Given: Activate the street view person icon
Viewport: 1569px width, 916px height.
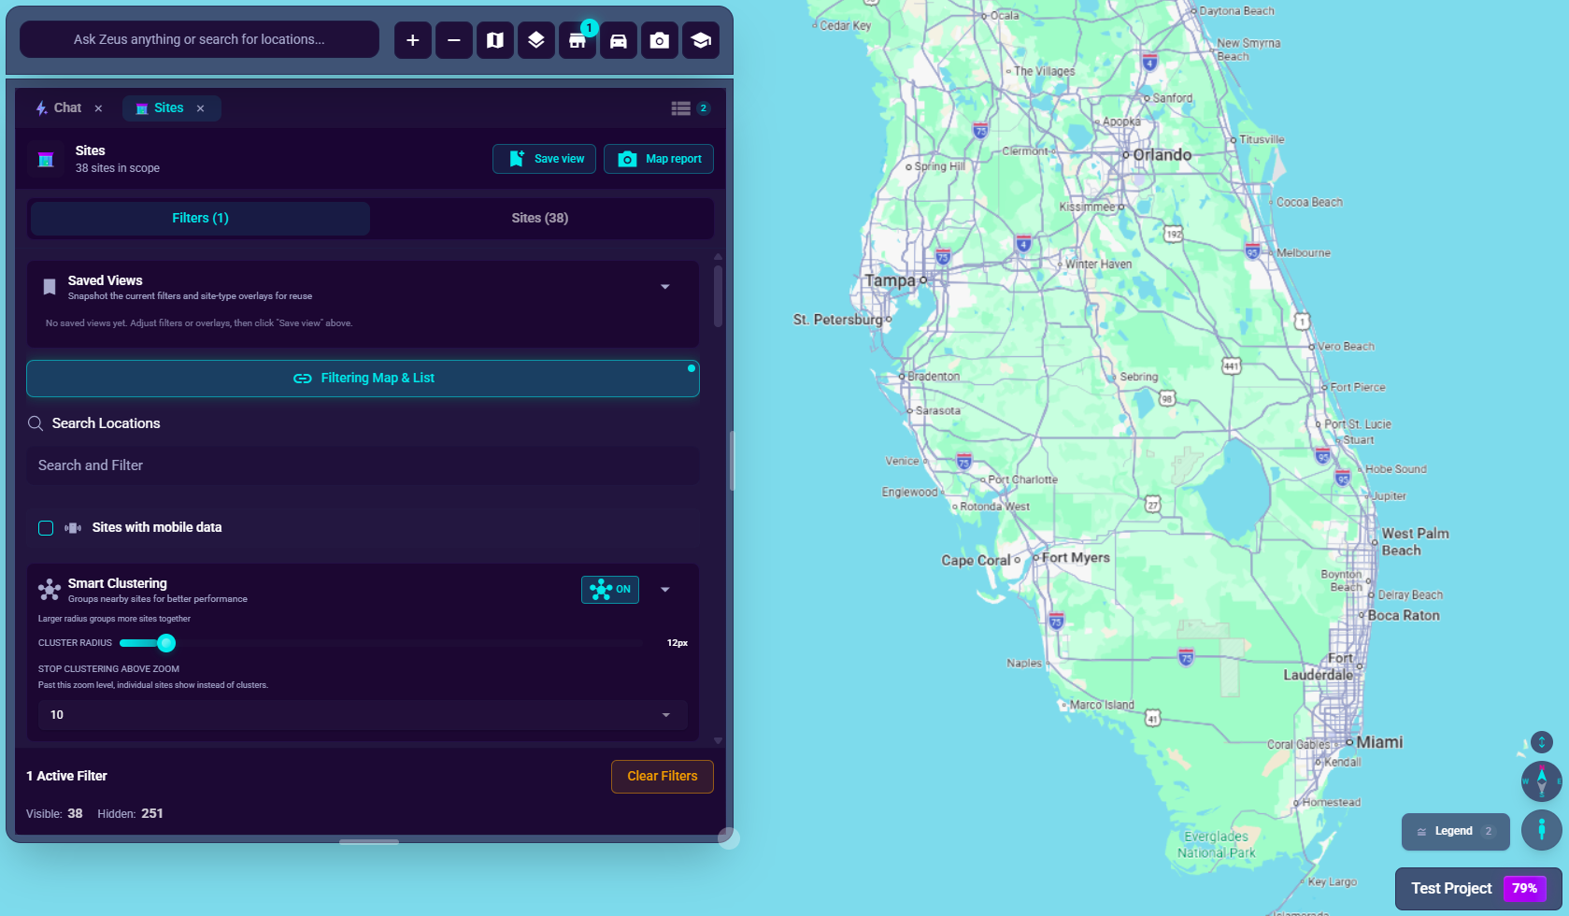Looking at the screenshot, I should pos(1541,829).
